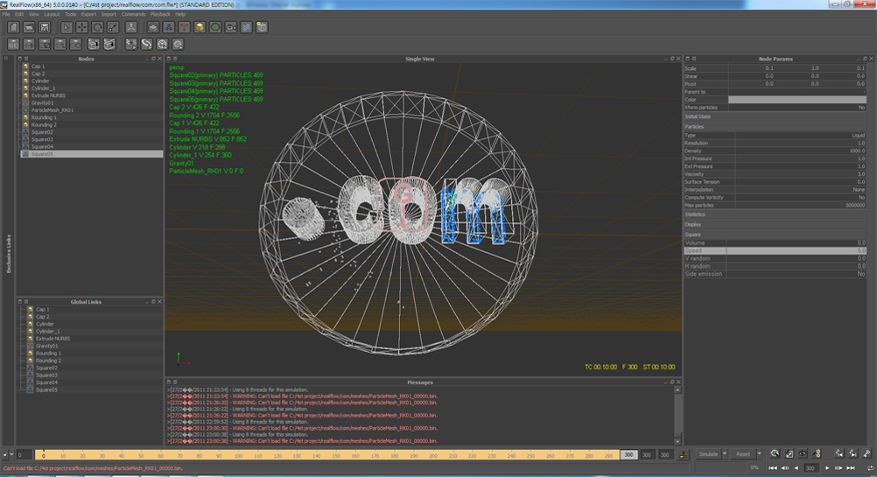This screenshot has height=477, width=877.
Task: Toggle Side emission No value
Action: (861, 274)
